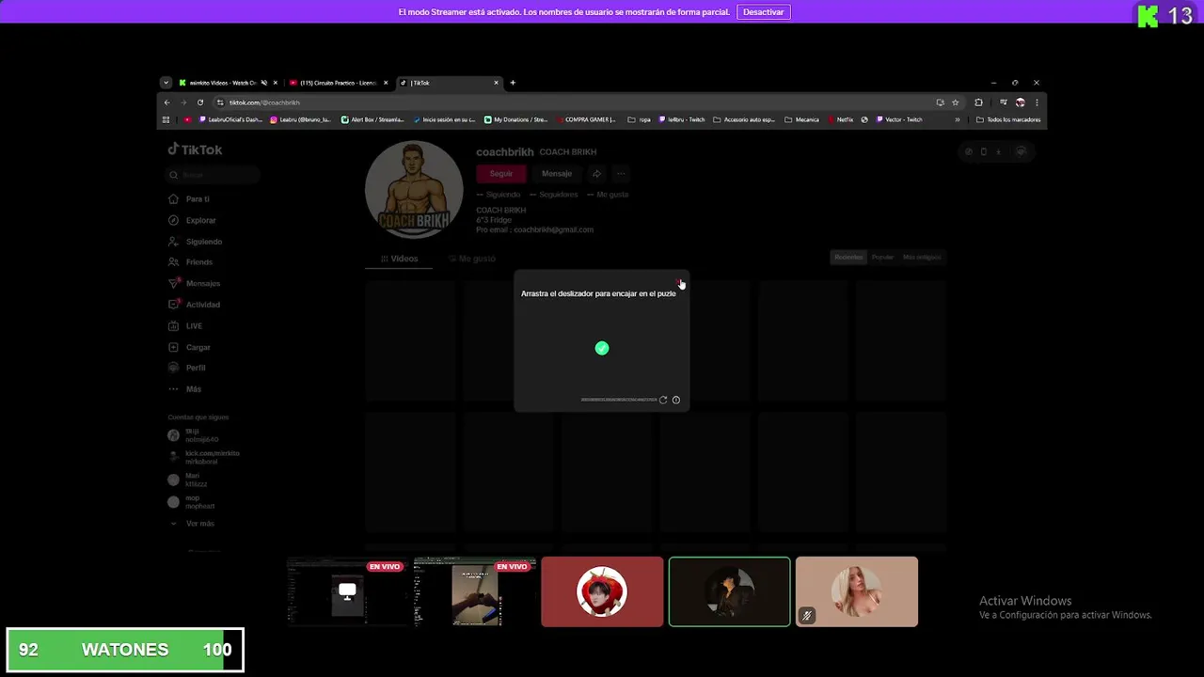Close the puzzle captcha dialog

(680, 283)
